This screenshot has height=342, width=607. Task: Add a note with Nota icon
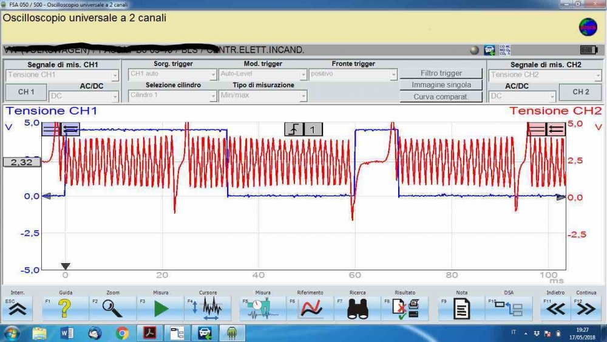pyautogui.click(x=461, y=309)
